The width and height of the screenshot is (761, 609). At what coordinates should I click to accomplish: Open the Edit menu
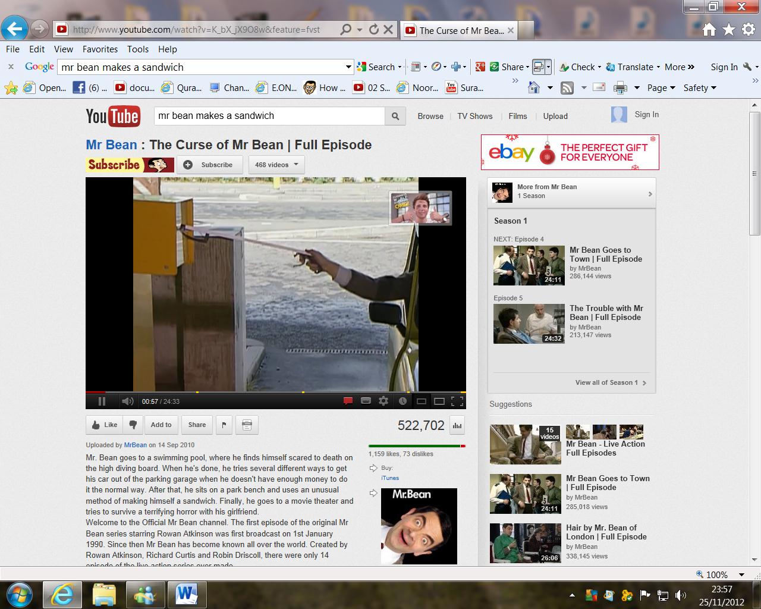click(x=37, y=49)
